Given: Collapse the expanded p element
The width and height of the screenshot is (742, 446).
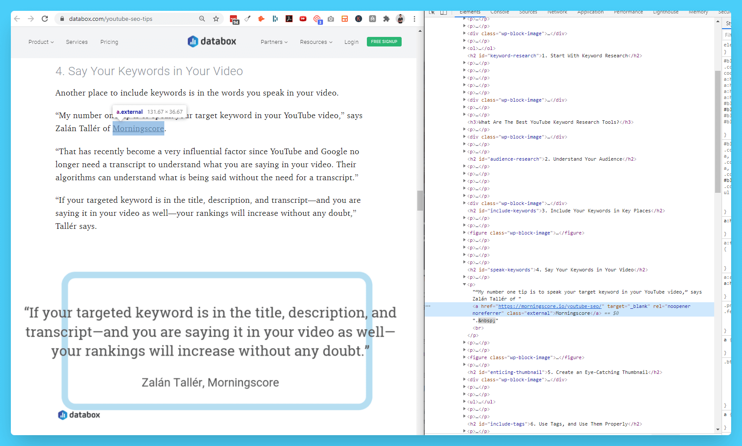Looking at the screenshot, I should point(464,284).
